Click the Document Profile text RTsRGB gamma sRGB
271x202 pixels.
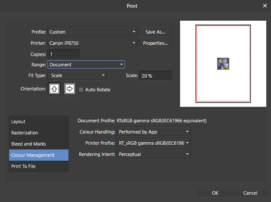click(x=162, y=121)
